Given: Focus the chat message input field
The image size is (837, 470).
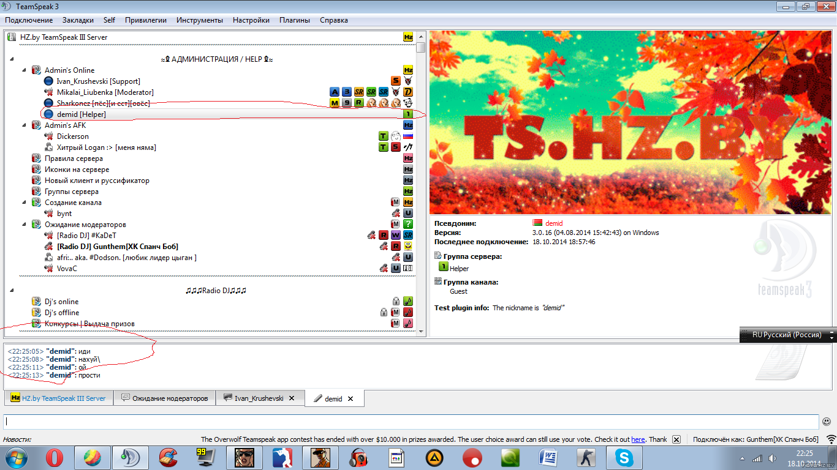Looking at the screenshot, I should [x=411, y=421].
